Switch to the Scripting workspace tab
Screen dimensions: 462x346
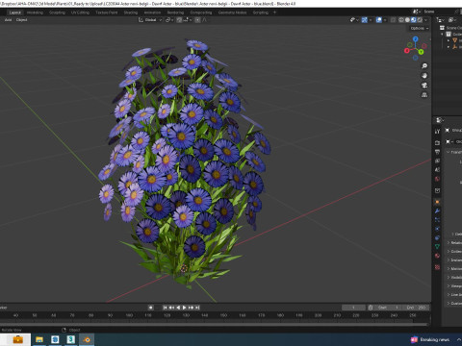[260, 12]
